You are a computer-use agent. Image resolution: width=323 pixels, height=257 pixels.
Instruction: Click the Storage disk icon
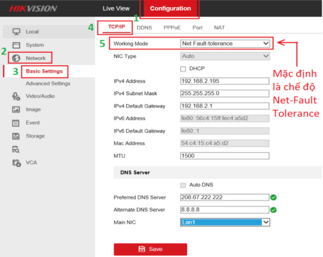pyautogui.click(x=16, y=136)
